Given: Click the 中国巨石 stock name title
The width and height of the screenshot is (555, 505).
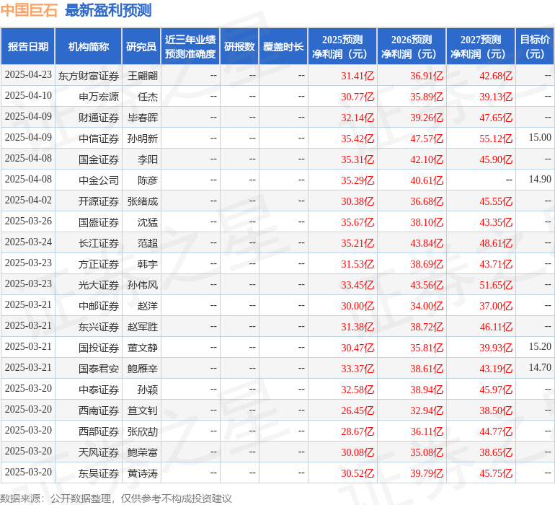Looking at the screenshot, I should click(29, 10).
